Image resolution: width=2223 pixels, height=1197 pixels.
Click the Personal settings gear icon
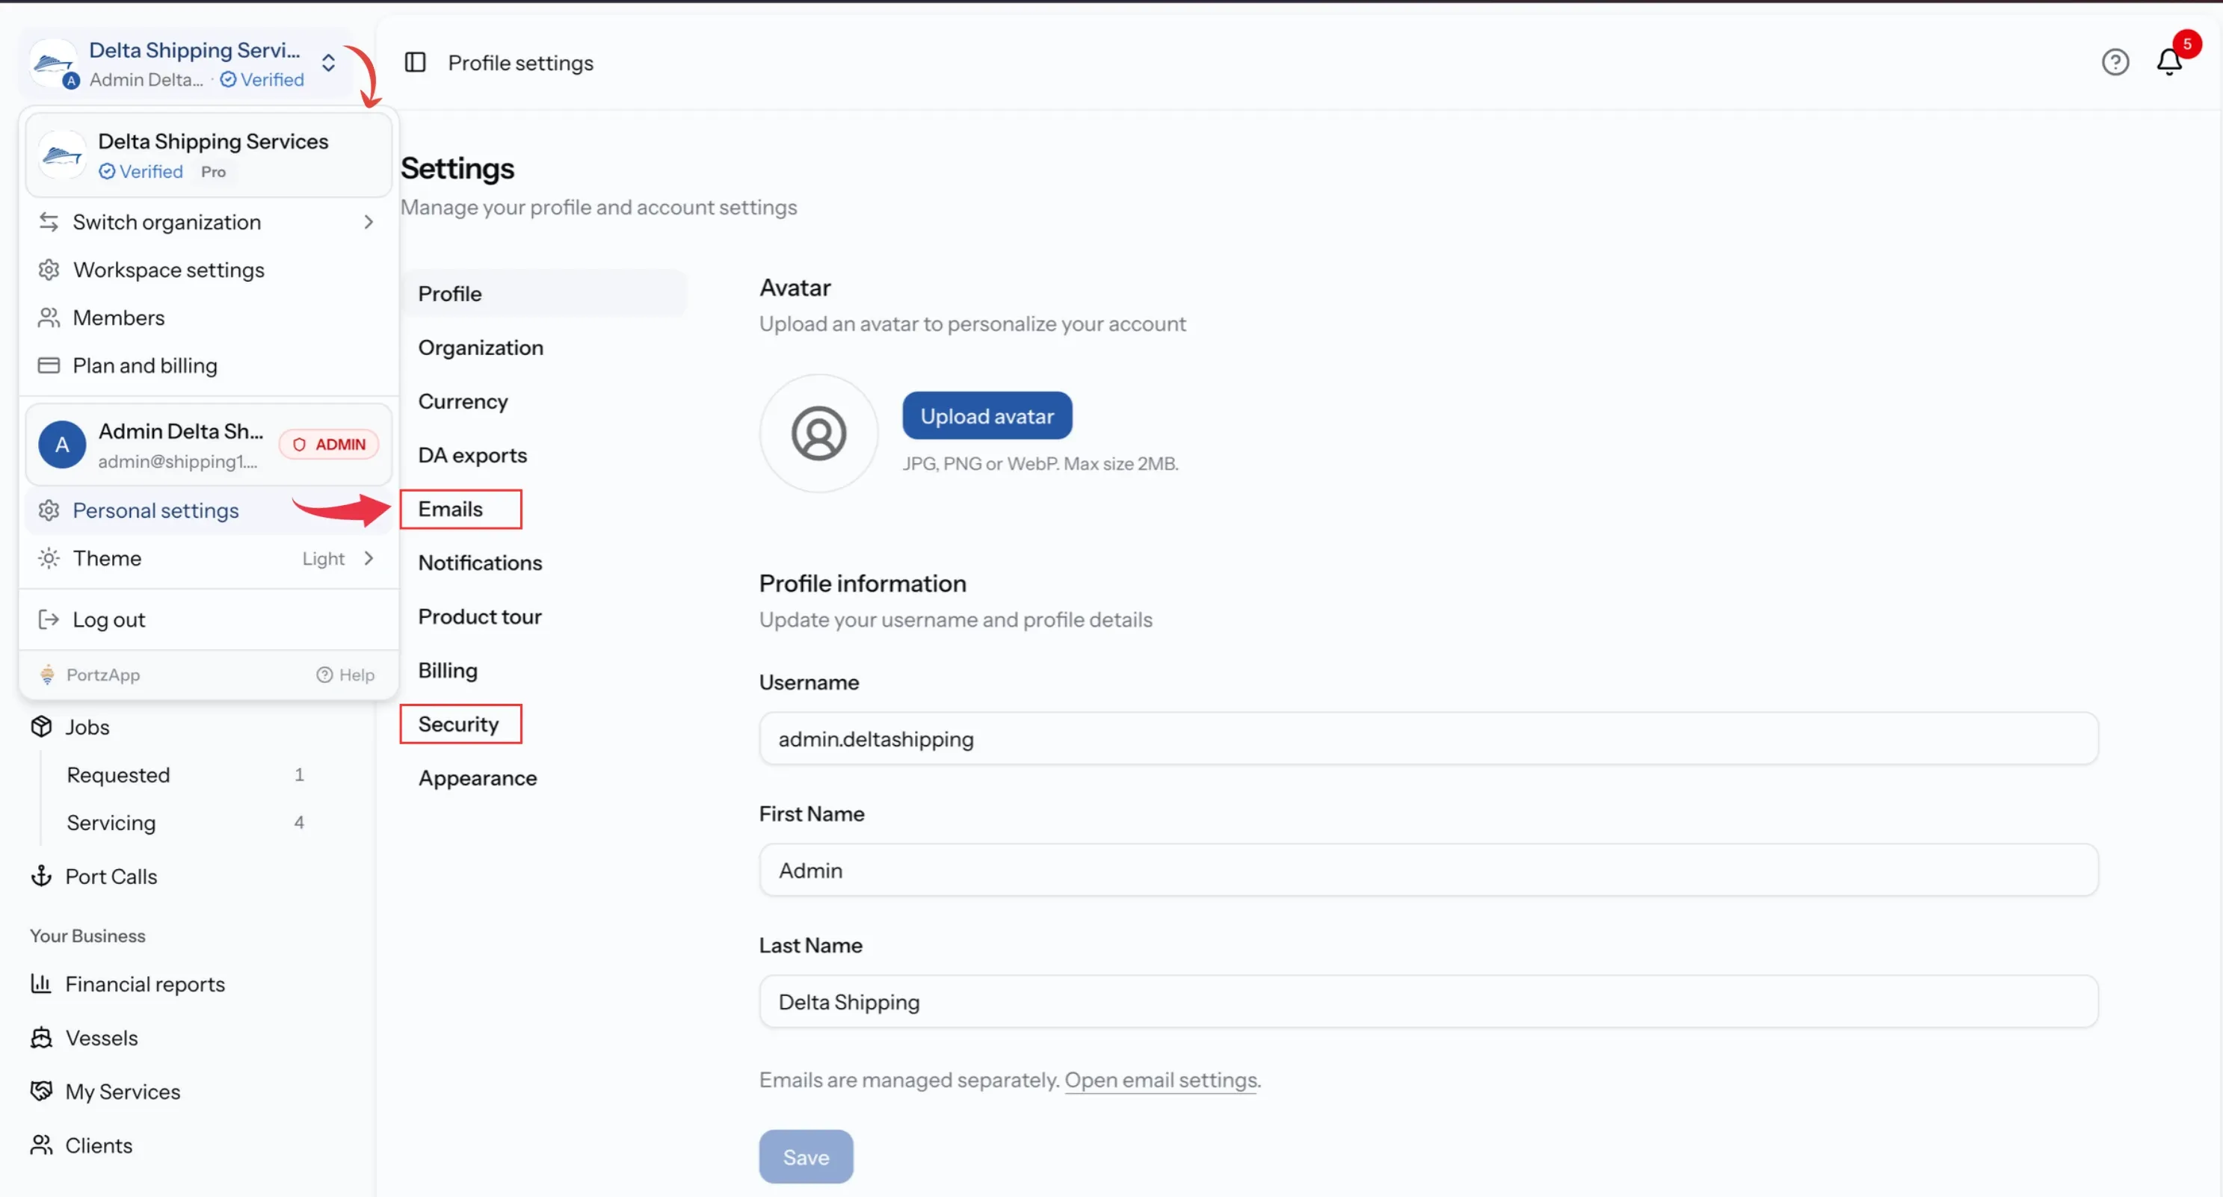[x=49, y=510]
